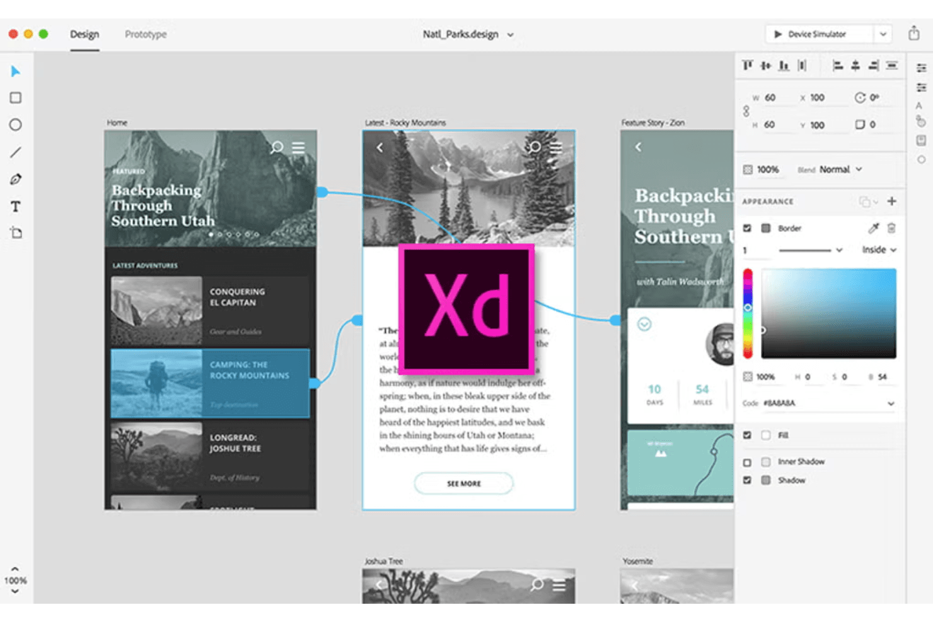Click hamburger menu on Home artboard
Screen dimensions: 933x622
pyautogui.click(x=298, y=147)
